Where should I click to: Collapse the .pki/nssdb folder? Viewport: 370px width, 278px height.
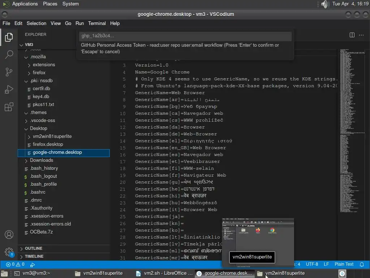coord(26,81)
